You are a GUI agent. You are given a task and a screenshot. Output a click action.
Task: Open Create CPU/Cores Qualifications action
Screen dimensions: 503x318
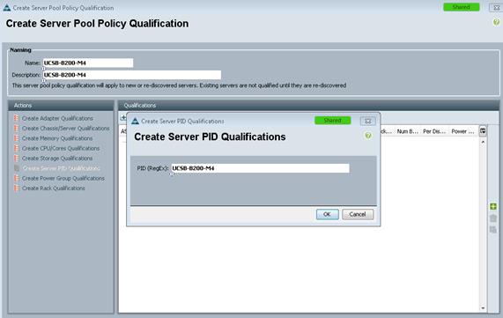pyautogui.click(x=61, y=148)
